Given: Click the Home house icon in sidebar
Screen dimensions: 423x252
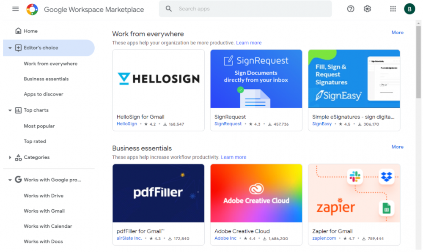Looking at the screenshot, I should 18,31.
